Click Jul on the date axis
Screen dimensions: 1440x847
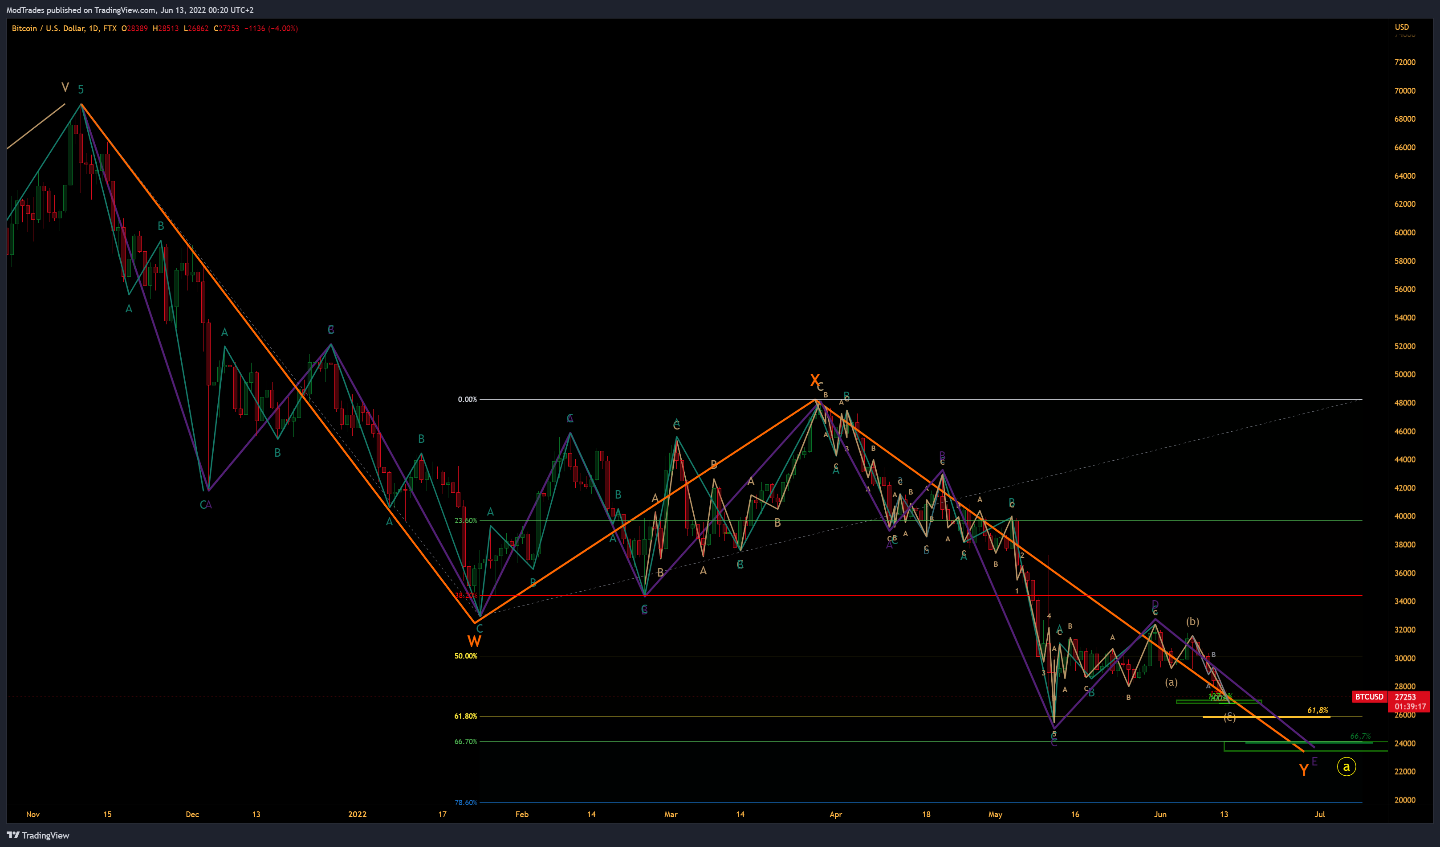(1319, 814)
